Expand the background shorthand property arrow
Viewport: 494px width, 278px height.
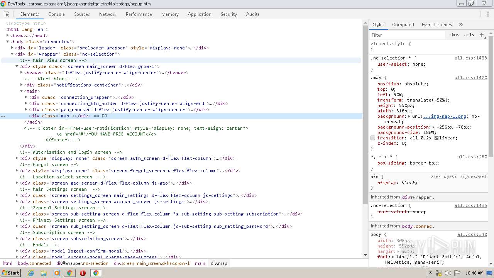click(x=409, y=116)
